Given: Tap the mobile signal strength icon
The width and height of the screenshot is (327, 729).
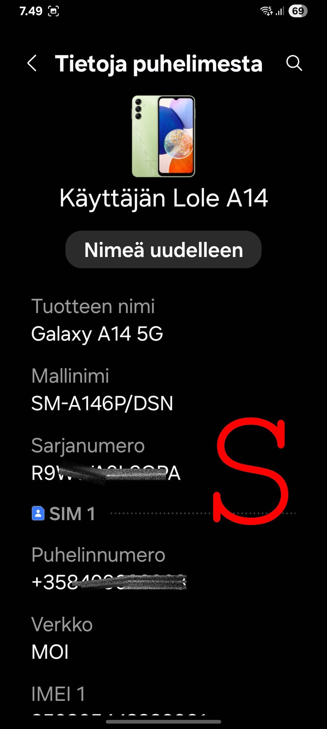Looking at the screenshot, I should point(280,11).
